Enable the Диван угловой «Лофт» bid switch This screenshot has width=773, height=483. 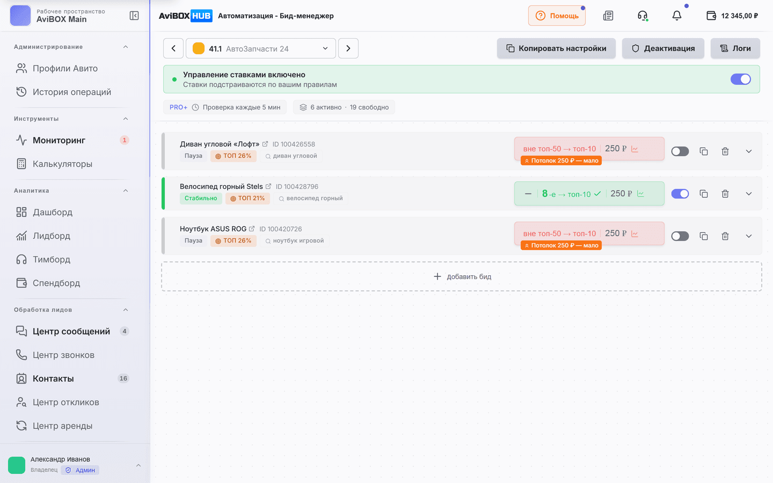(x=680, y=151)
